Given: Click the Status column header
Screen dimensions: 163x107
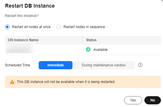Looking at the screenshot, I should (91, 40).
